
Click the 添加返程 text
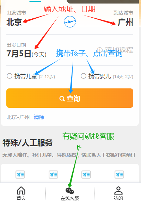119,50
